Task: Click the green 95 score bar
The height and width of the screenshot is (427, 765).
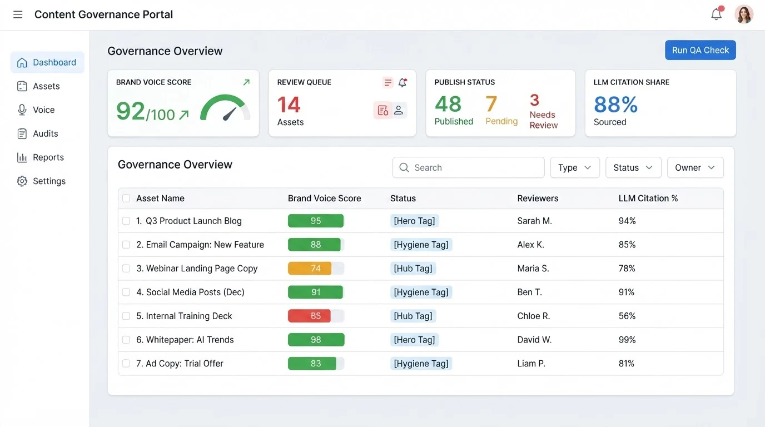Action: click(316, 221)
